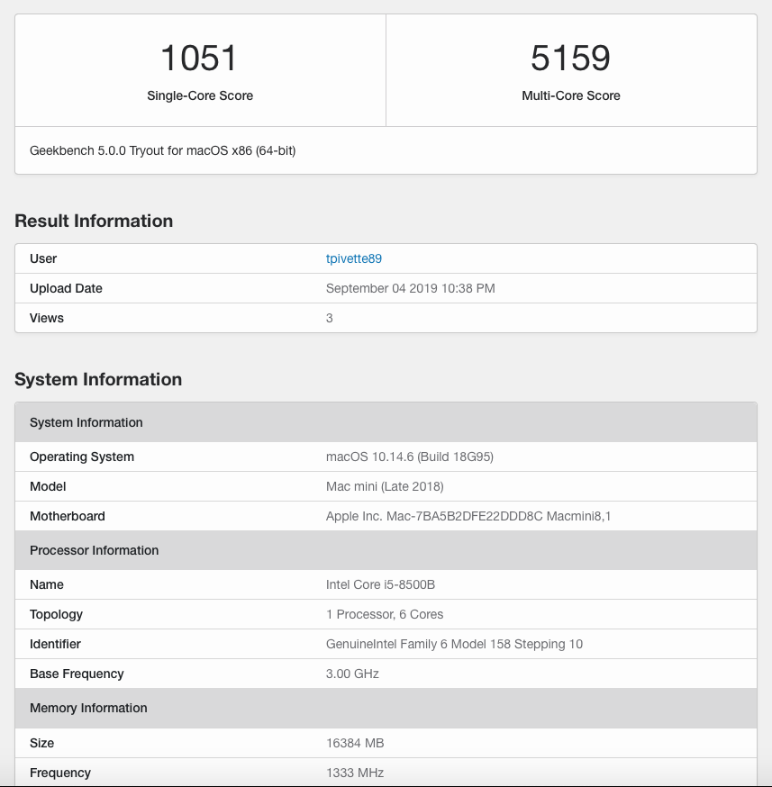
Task: Click the Mac mini (Late 2018) value
Action: pos(385,486)
